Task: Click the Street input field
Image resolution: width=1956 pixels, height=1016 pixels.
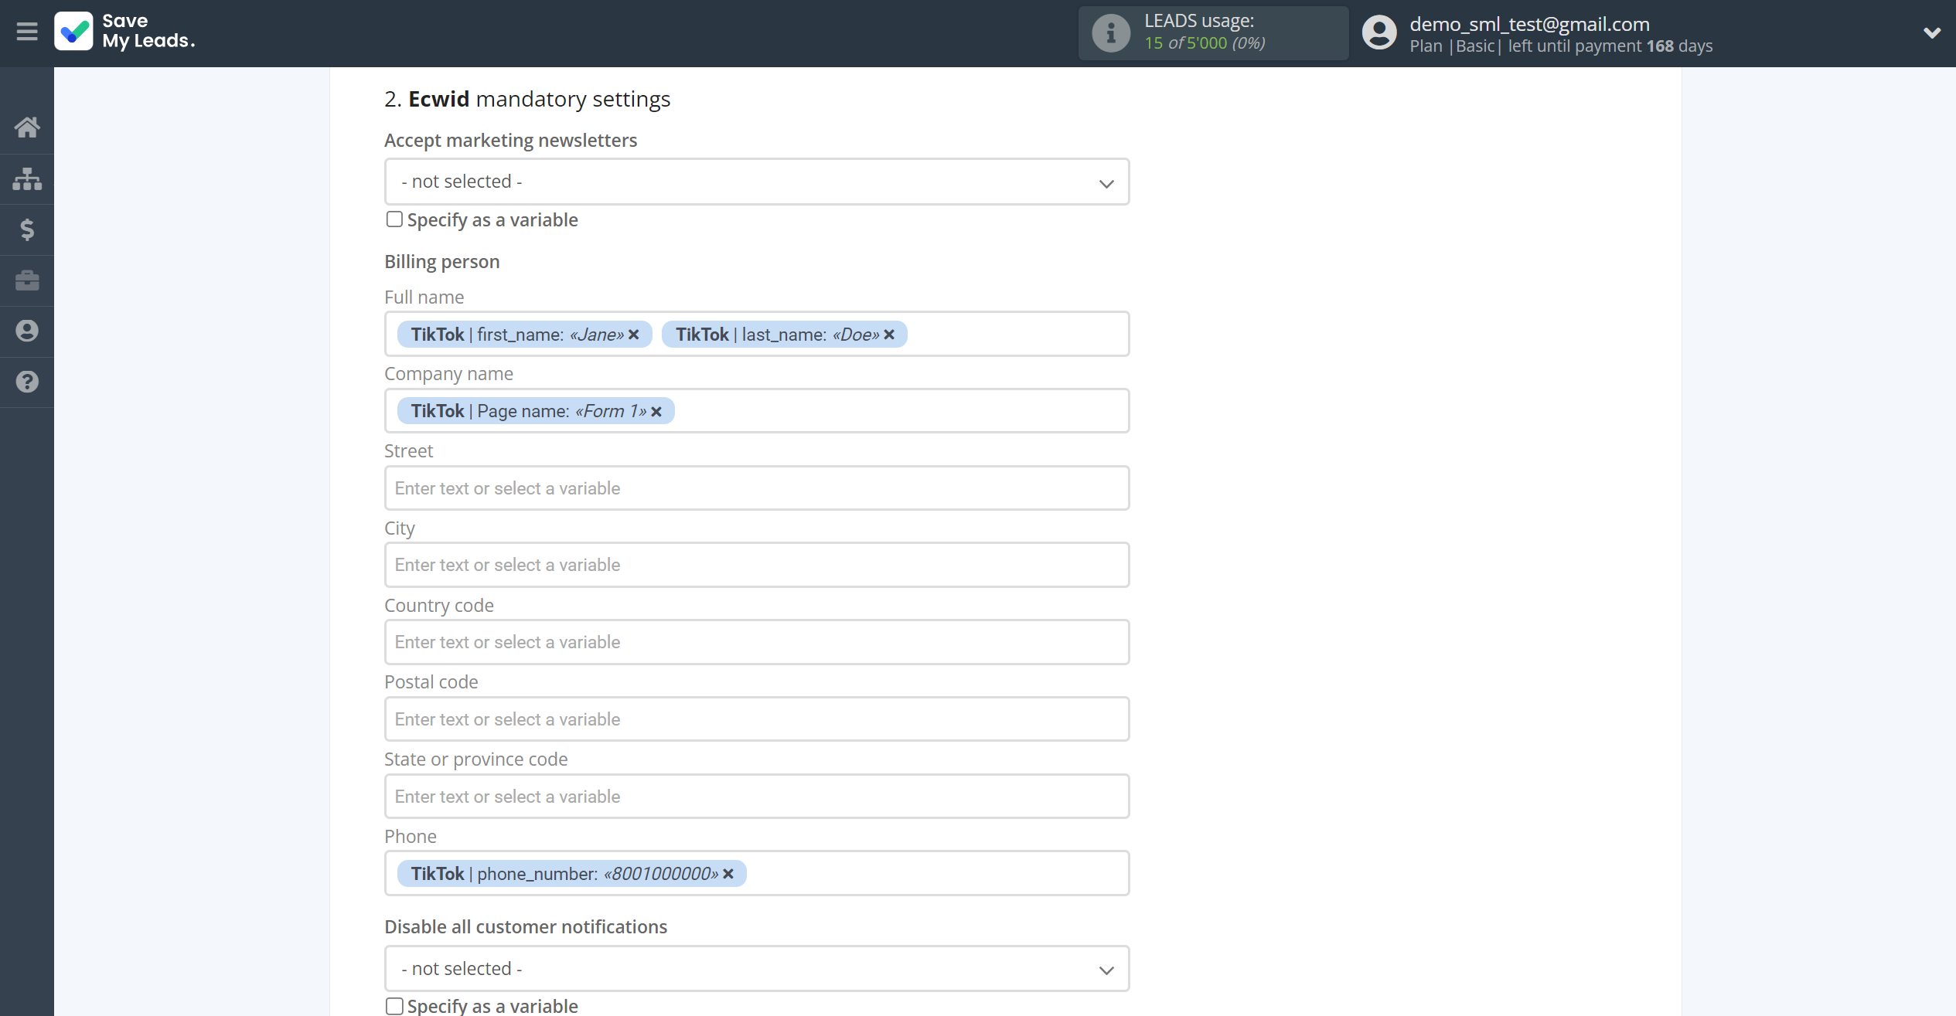Action: click(757, 488)
